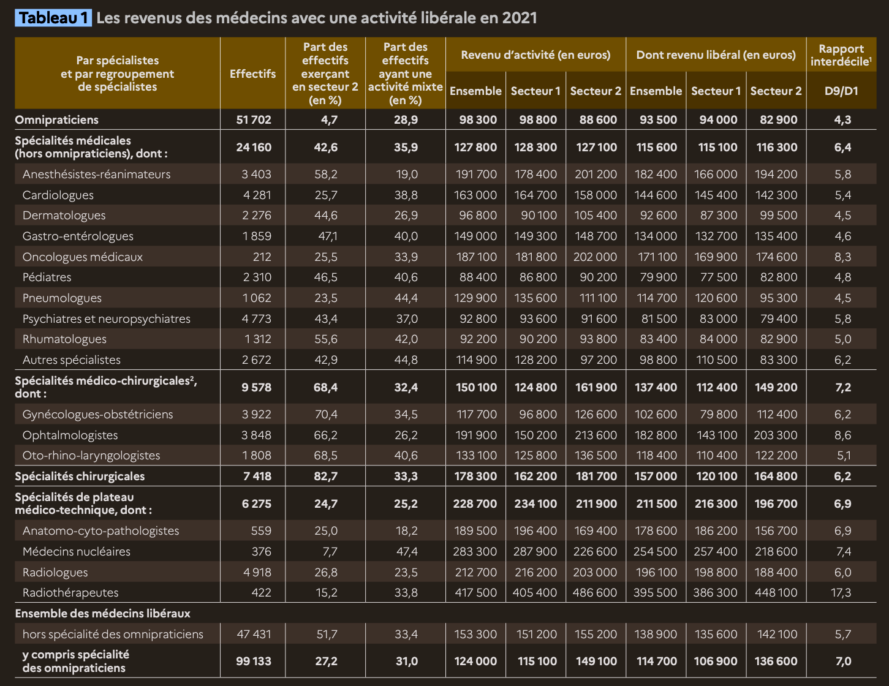This screenshot has height=686, width=889.
Task: Click the overall revenue value "124 000"
Action: [x=475, y=661]
